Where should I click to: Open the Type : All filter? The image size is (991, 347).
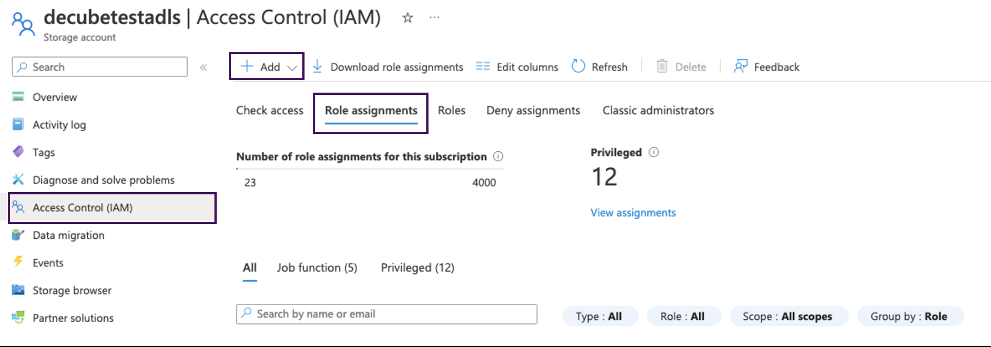tap(599, 316)
